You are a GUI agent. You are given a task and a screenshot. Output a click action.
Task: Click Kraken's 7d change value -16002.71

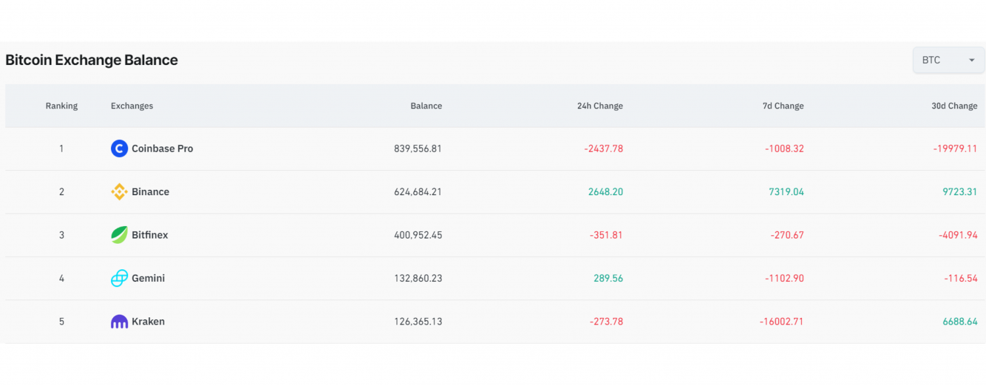(782, 322)
